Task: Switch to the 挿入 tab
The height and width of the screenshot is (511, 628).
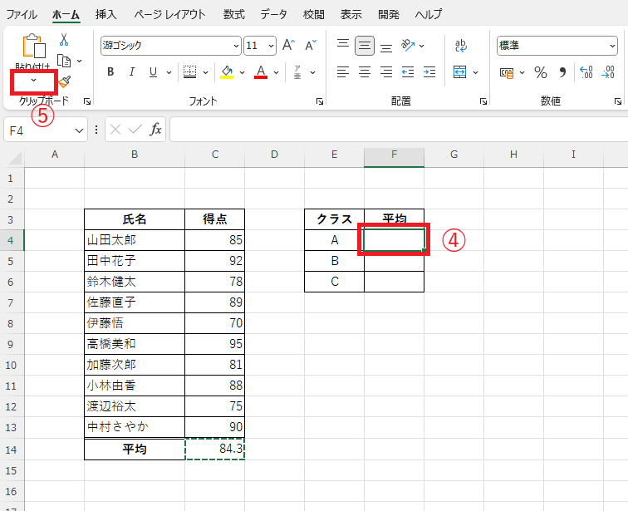Action: [x=106, y=14]
